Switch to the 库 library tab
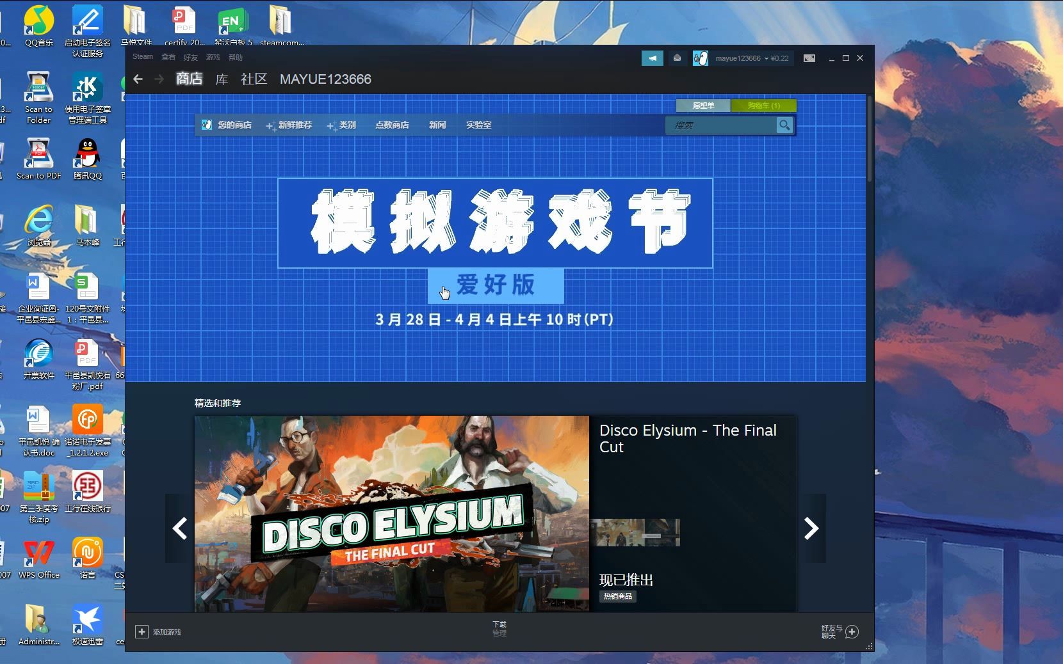 point(222,79)
